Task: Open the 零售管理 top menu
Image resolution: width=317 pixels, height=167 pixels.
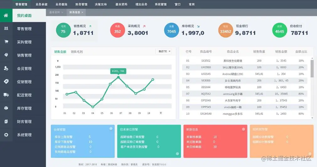Action: [x=21, y=4]
